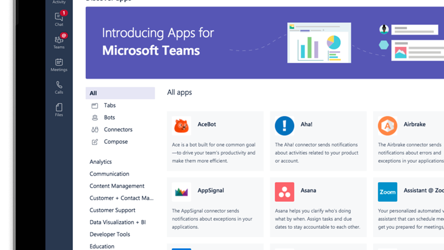Viewport: 444px width, 250px height.
Task: Click the AceBot app icon
Action: coord(181,126)
